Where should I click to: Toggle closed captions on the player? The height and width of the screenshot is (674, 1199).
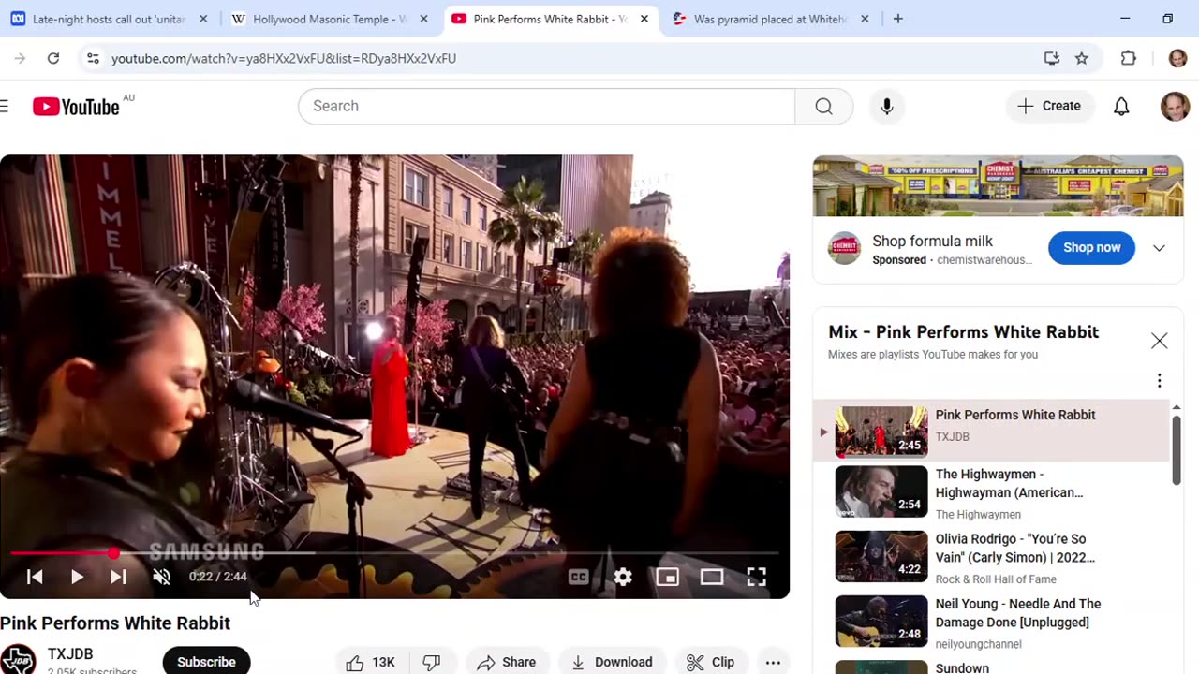(579, 577)
